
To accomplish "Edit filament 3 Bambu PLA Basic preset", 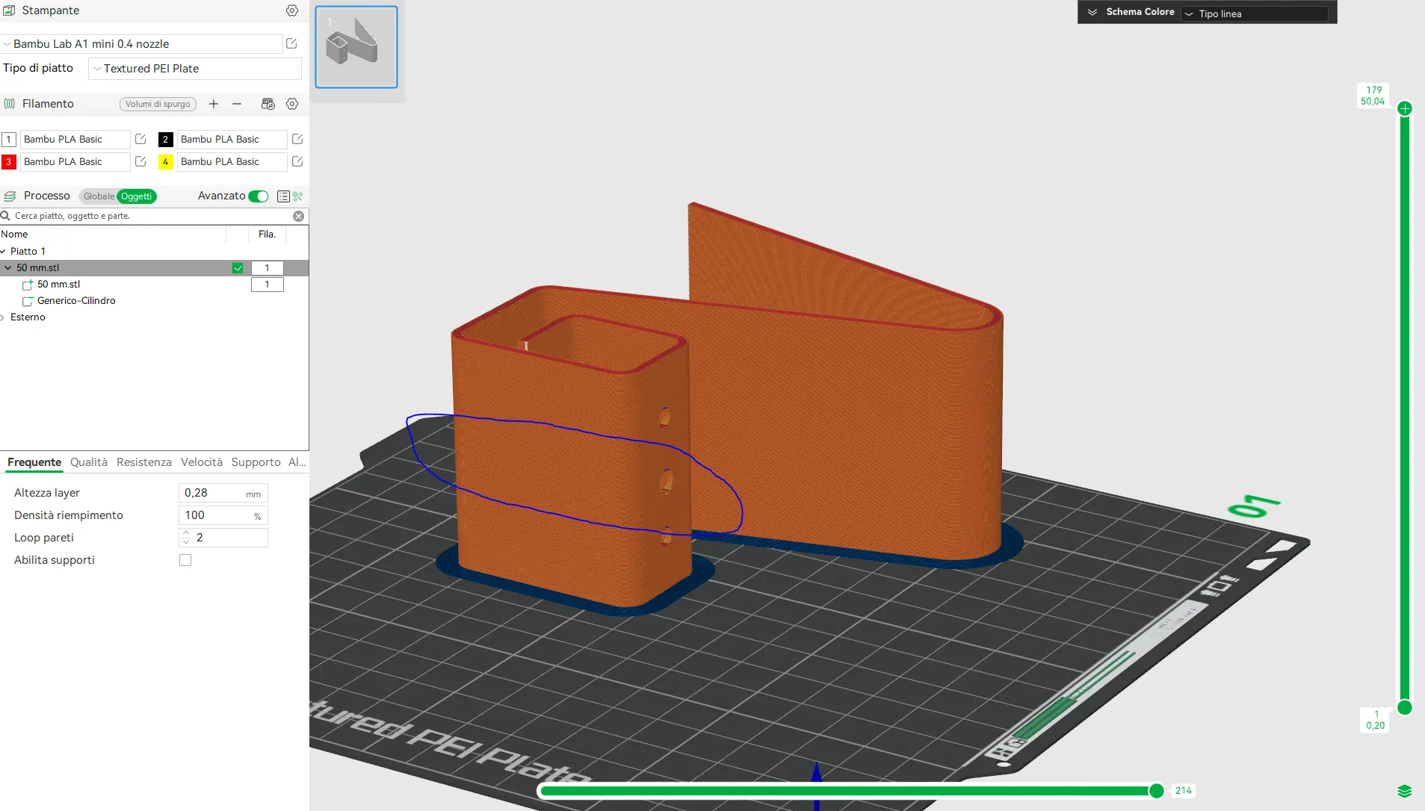I will [140, 161].
